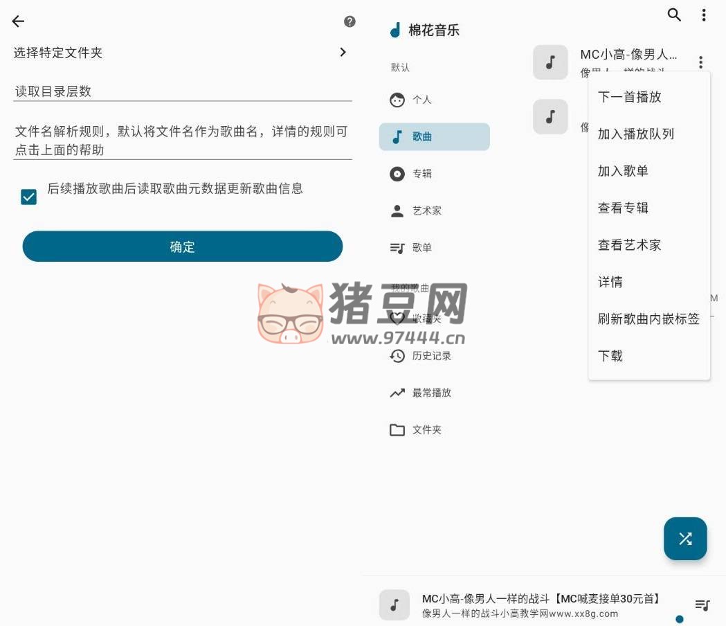Image resolution: width=726 pixels, height=626 pixels.
Task: Choose 下载 from the context menu
Action: (648, 356)
